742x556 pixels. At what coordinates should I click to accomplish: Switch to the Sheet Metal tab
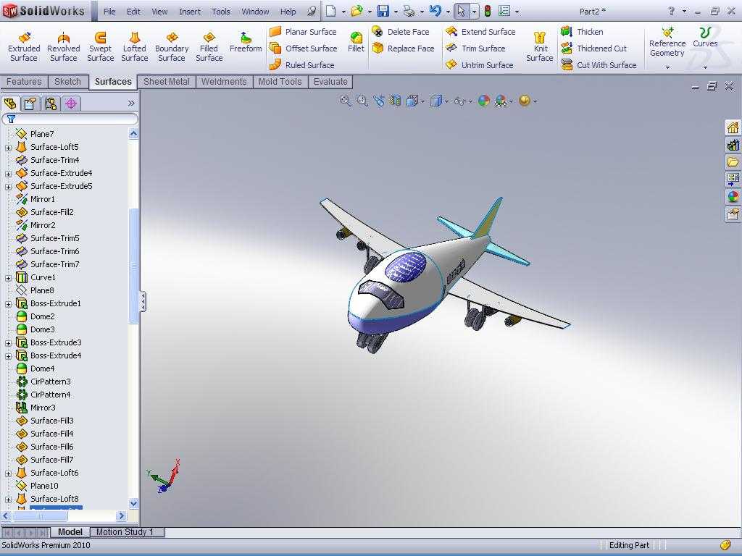tap(167, 82)
